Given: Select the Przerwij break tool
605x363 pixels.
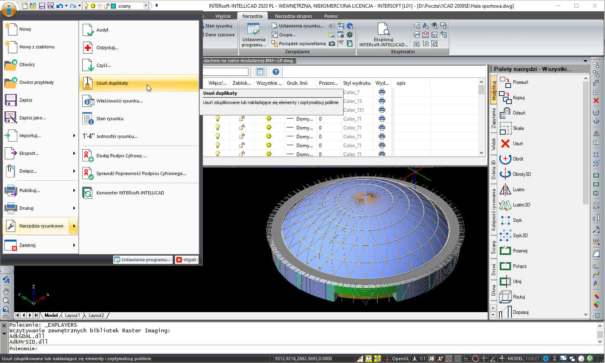Looking at the screenshot, I should click(x=513, y=251).
